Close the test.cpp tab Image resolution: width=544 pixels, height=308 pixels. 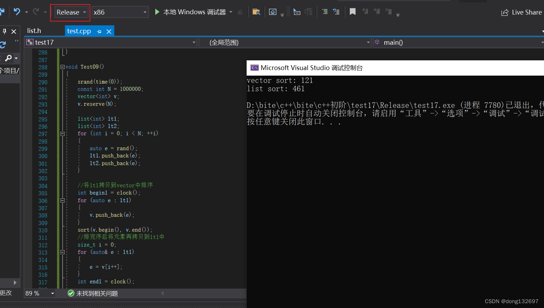tap(109, 31)
